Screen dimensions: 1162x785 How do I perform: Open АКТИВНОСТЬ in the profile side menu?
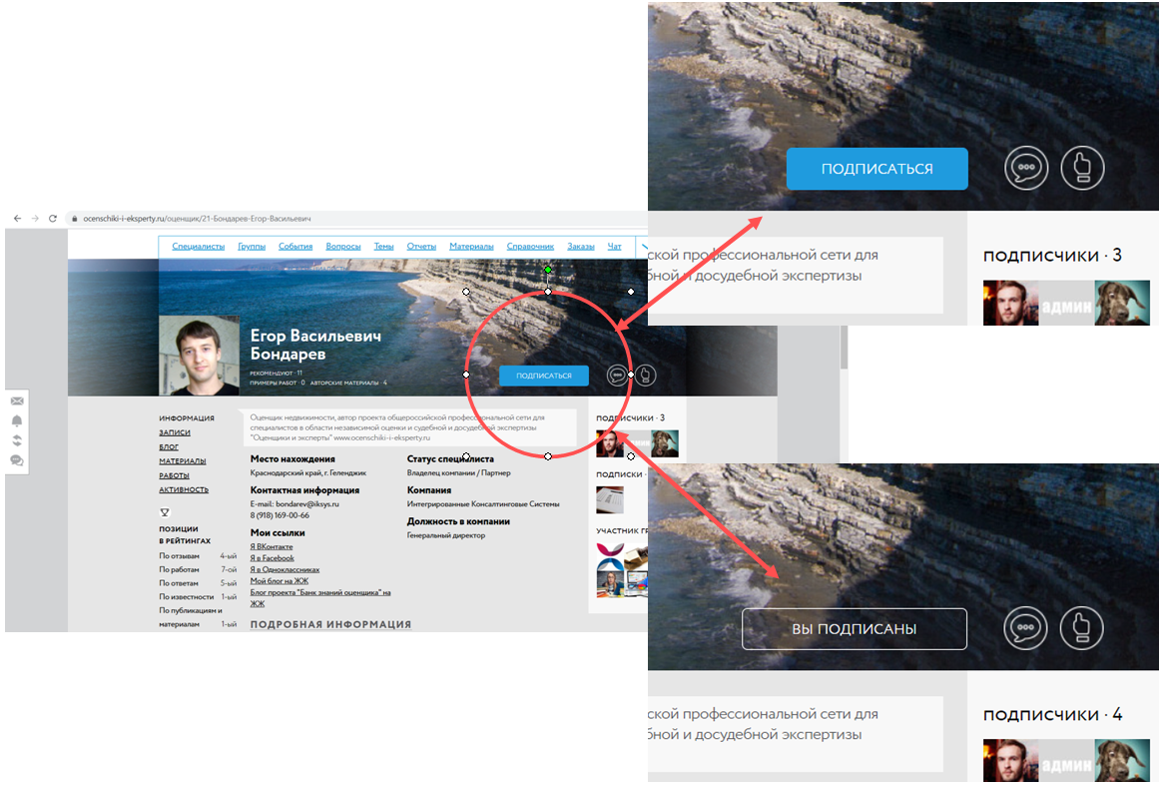(184, 489)
